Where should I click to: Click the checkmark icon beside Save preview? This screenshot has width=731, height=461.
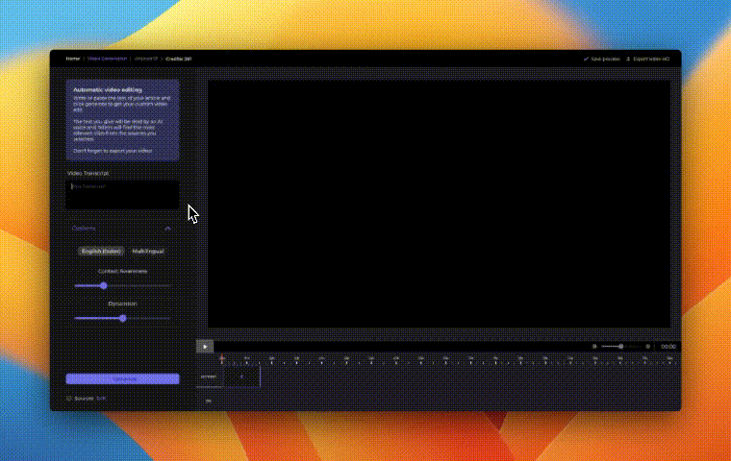coord(586,59)
